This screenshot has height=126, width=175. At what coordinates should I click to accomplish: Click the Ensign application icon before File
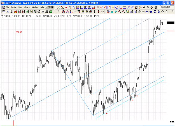pos(4,7)
